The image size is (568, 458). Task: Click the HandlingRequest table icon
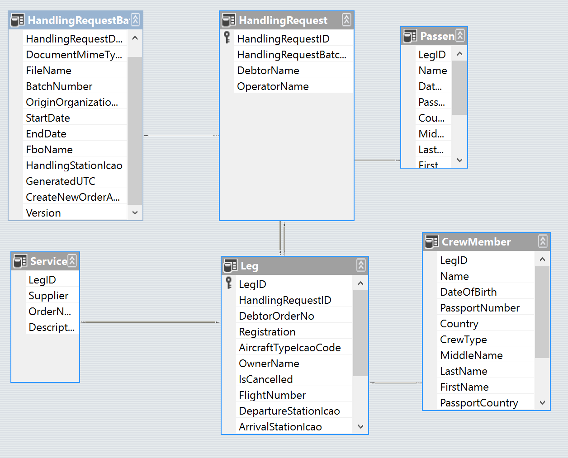[x=228, y=20]
